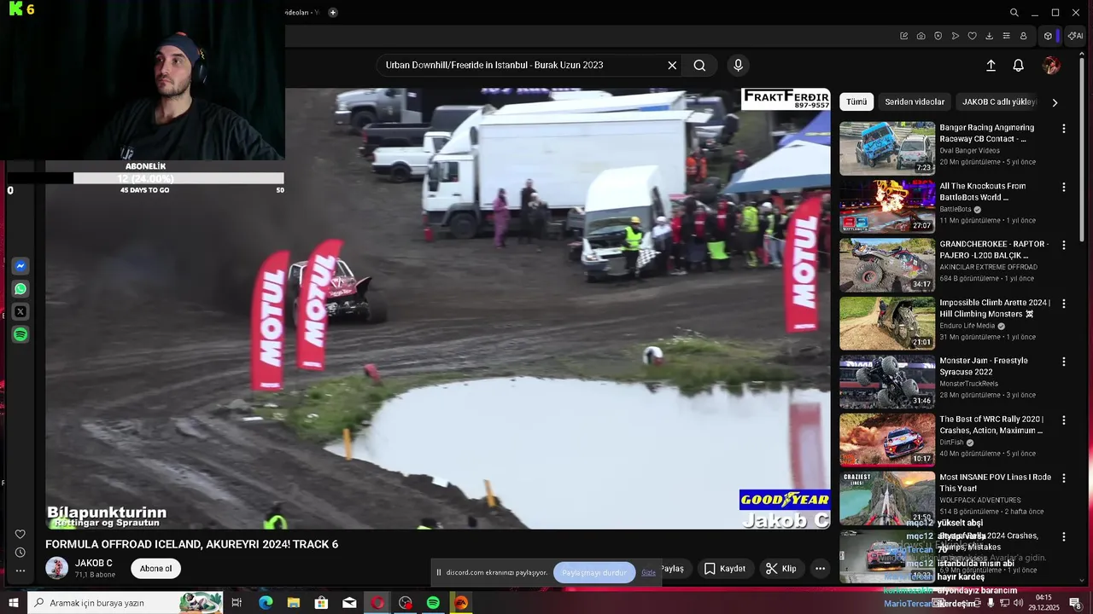The width and height of the screenshot is (1093, 614).
Task: Open The Best of WRC Rally 2020 title
Action: 991,425
